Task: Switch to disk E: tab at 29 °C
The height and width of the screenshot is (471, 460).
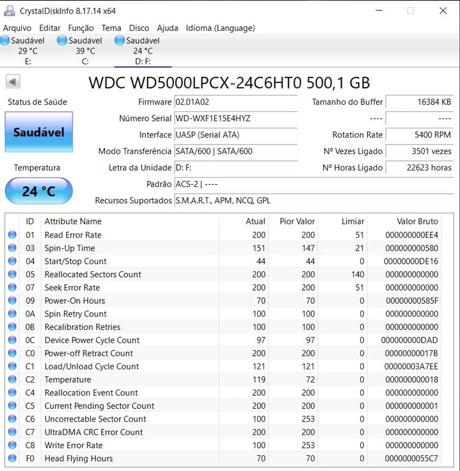Action: [x=28, y=51]
